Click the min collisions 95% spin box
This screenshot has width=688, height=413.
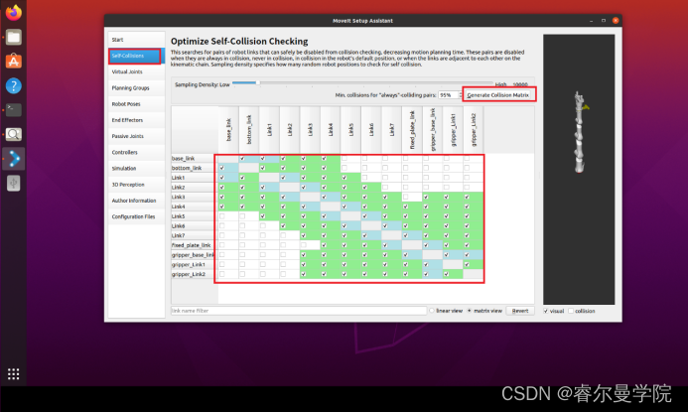coord(450,94)
